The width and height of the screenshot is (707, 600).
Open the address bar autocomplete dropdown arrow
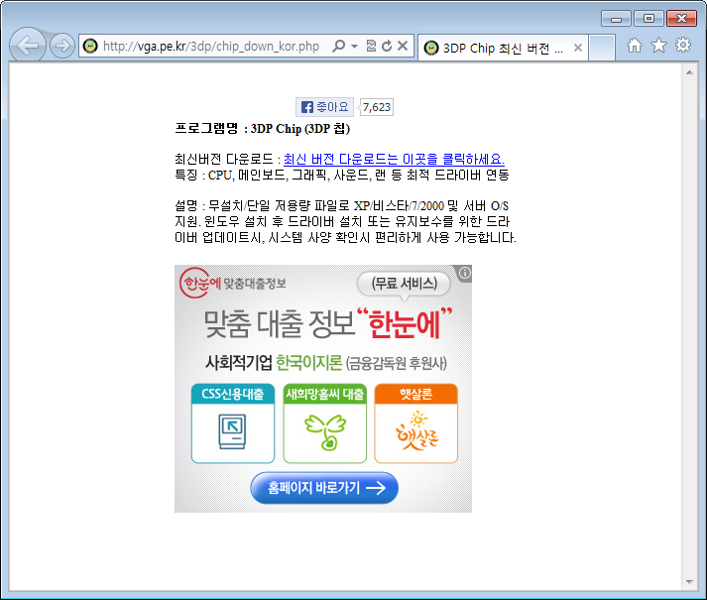(354, 46)
